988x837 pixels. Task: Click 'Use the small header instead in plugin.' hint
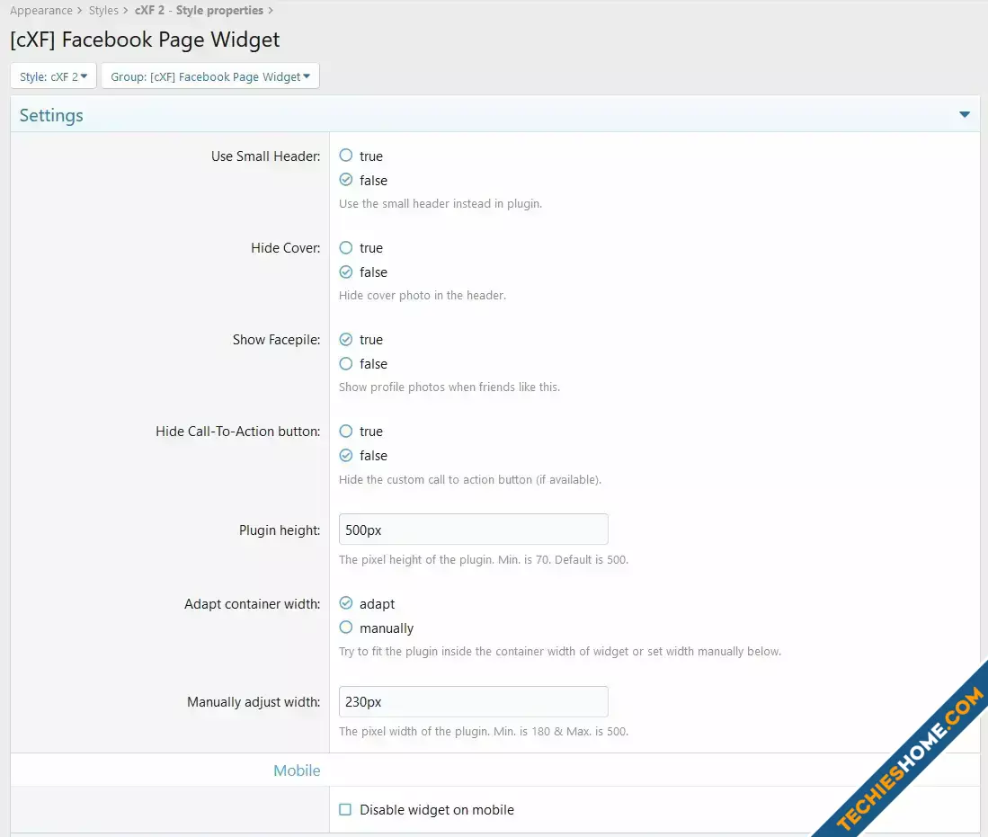441,203
